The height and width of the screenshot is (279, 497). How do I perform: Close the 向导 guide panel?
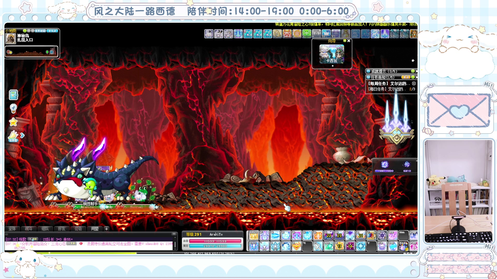(x=349, y=41)
